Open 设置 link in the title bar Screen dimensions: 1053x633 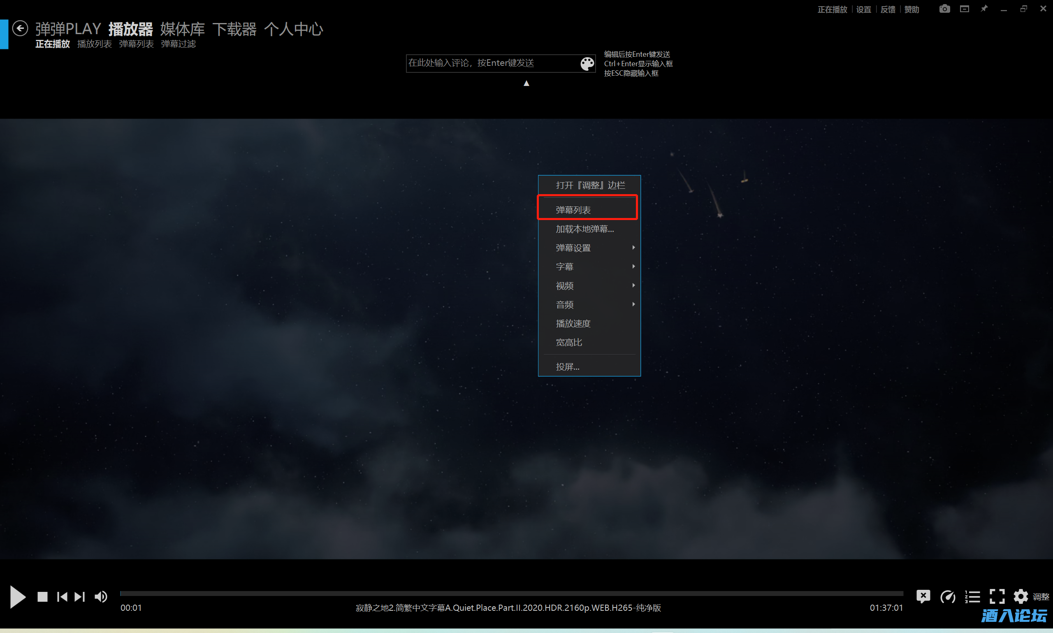[x=863, y=9]
